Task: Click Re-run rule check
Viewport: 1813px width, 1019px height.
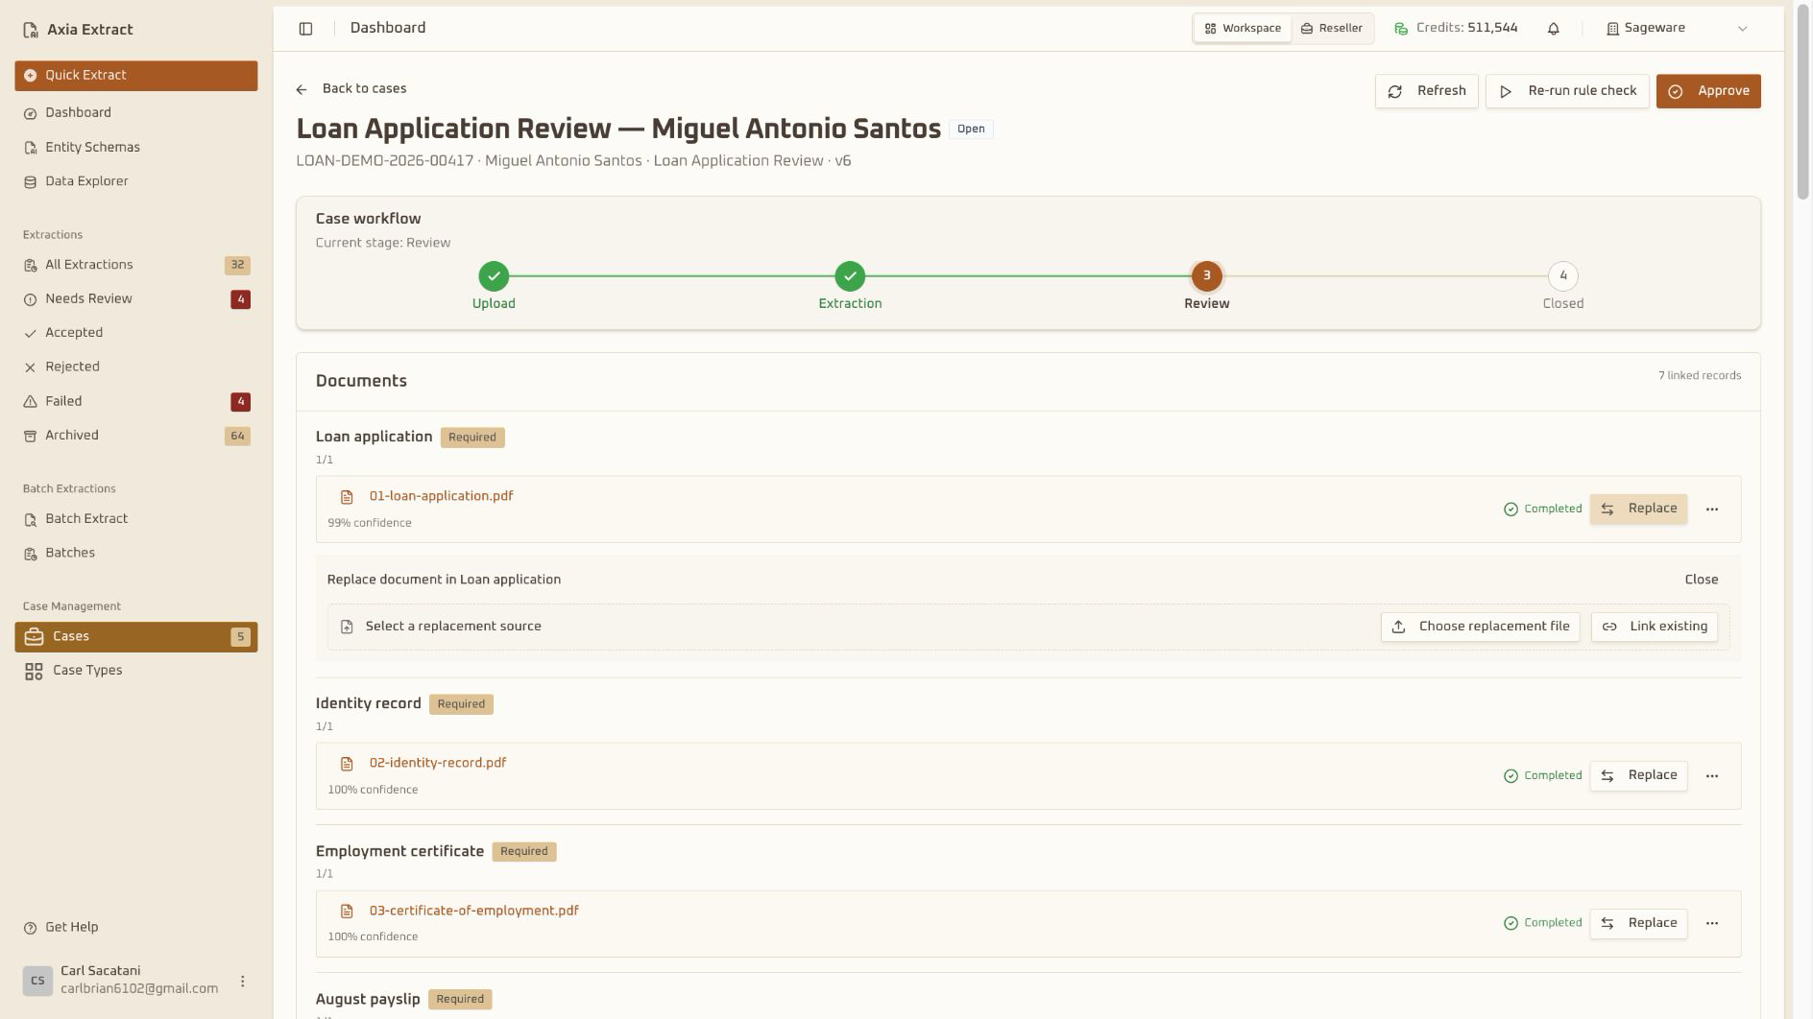Action: click(1567, 91)
